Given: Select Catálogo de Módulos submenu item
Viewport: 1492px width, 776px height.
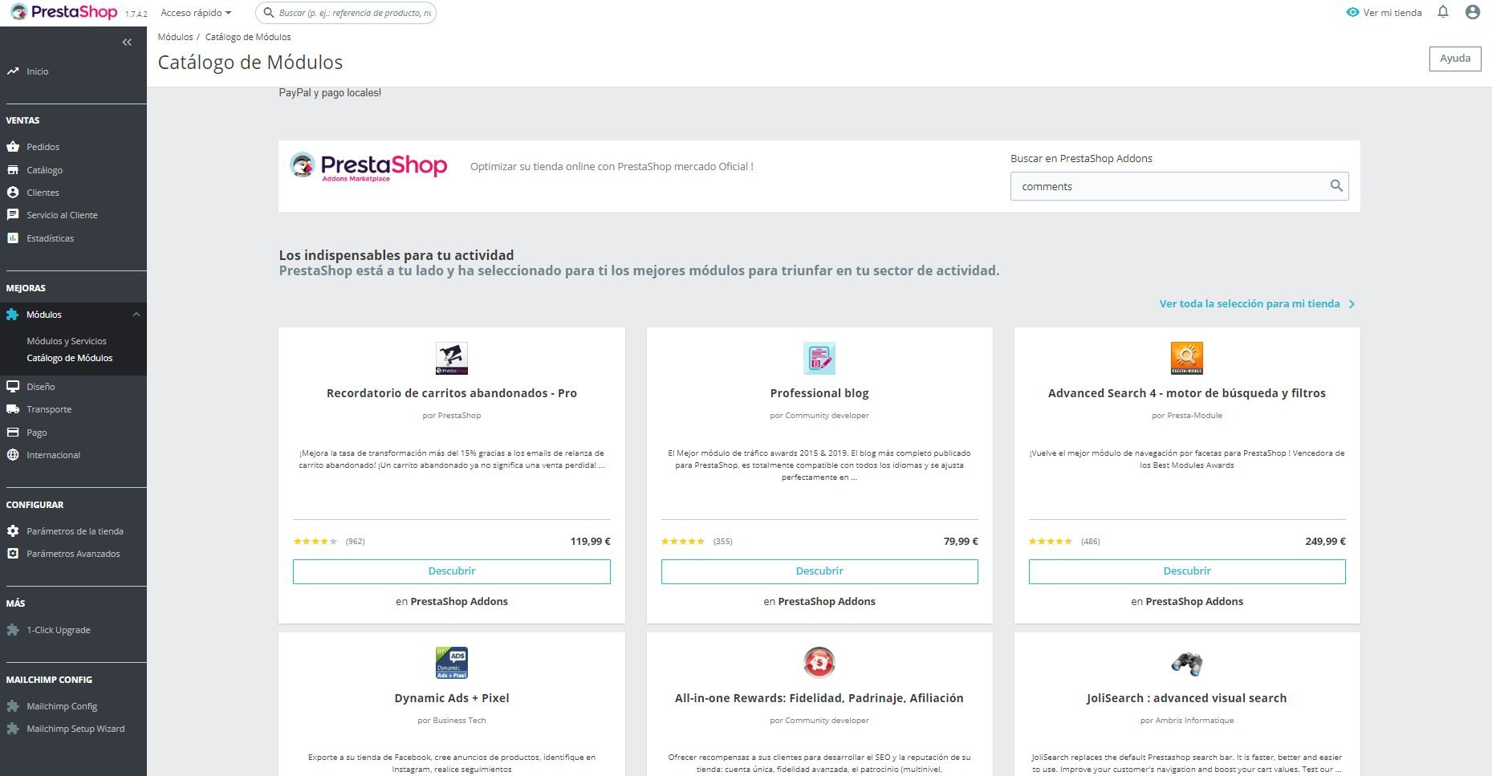Looking at the screenshot, I should pyautogui.click(x=70, y=358).
